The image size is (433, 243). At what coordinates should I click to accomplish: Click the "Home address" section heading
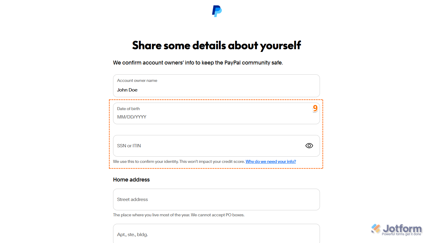(131, 179)
